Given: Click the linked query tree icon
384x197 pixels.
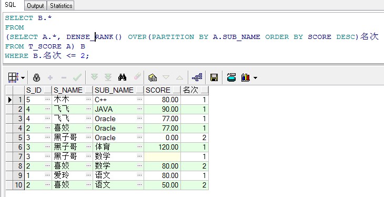Looking at the screenshot, I should (197, 78).
